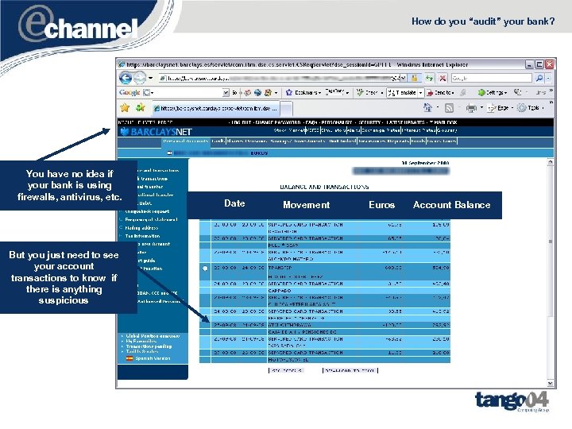
Task: Click the RSS Feeds icon
Action: [450, 108]
